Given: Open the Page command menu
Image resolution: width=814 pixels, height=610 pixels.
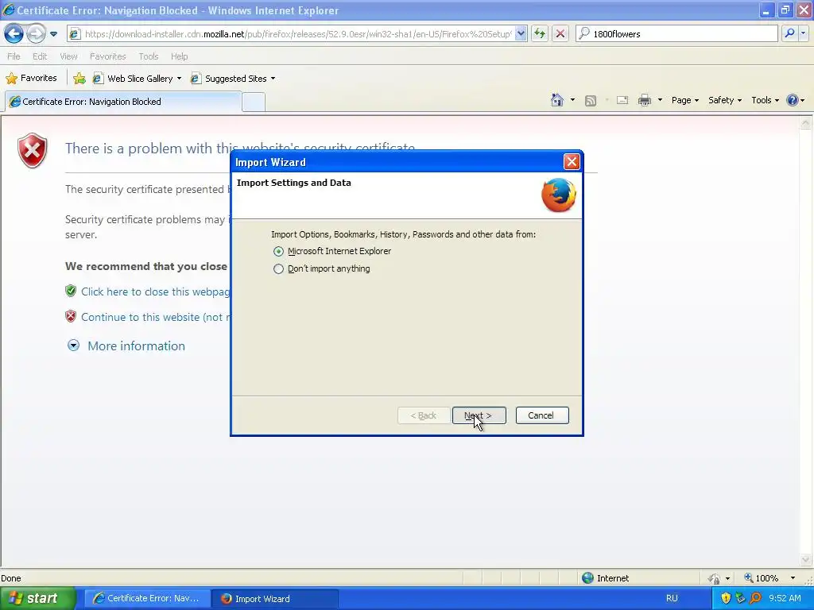Looking at the screenshot, I should tap(684, 100).
